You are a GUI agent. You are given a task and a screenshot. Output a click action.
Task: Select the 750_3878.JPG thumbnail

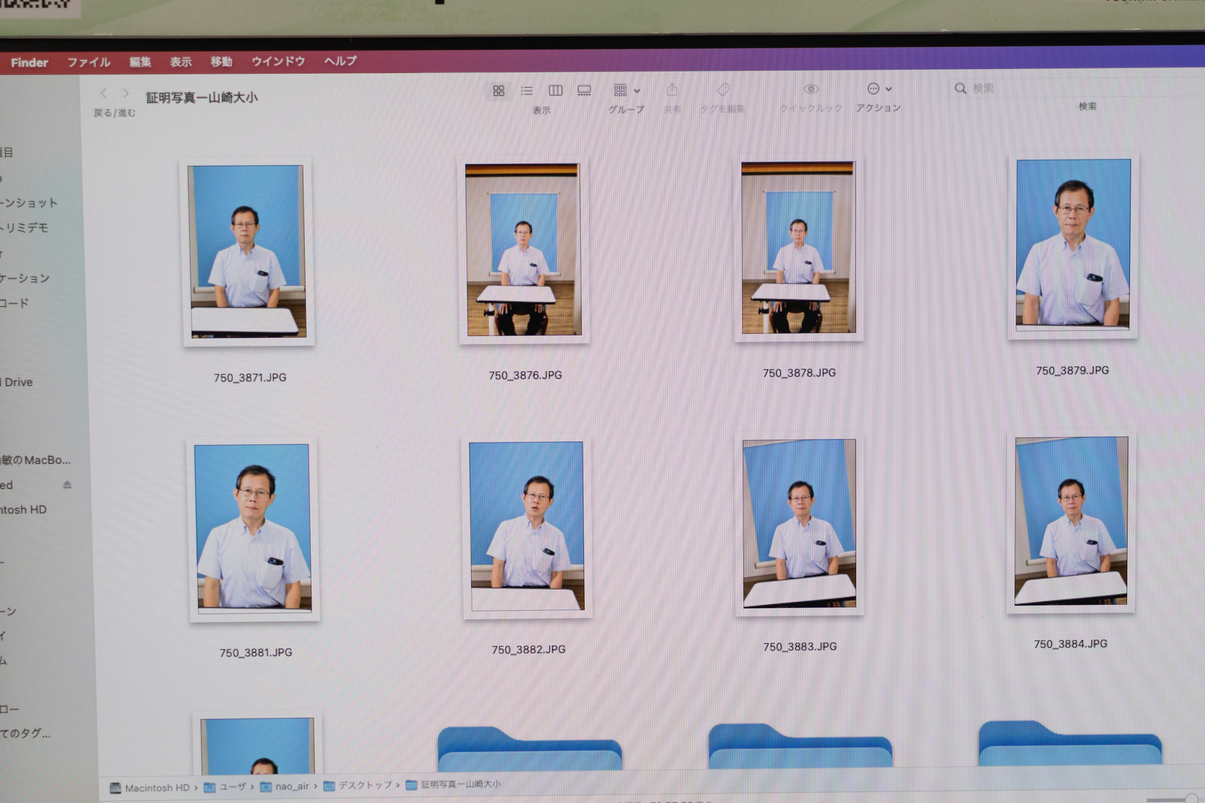tap(798, 248)
